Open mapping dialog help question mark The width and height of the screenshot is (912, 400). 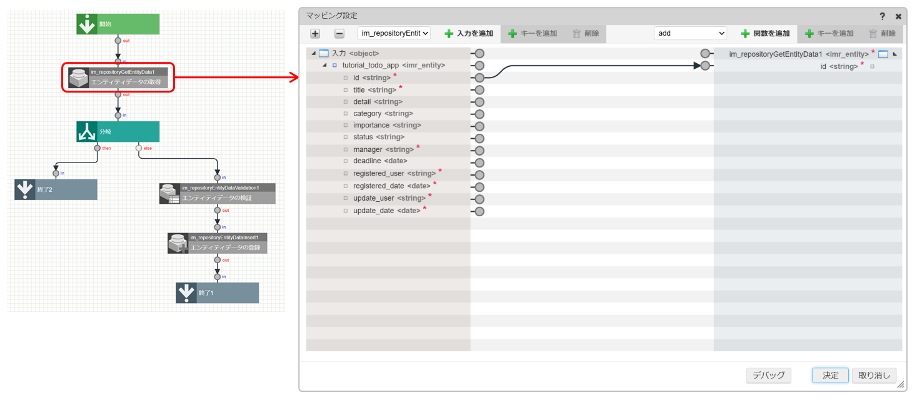click(x=882, y=16)
